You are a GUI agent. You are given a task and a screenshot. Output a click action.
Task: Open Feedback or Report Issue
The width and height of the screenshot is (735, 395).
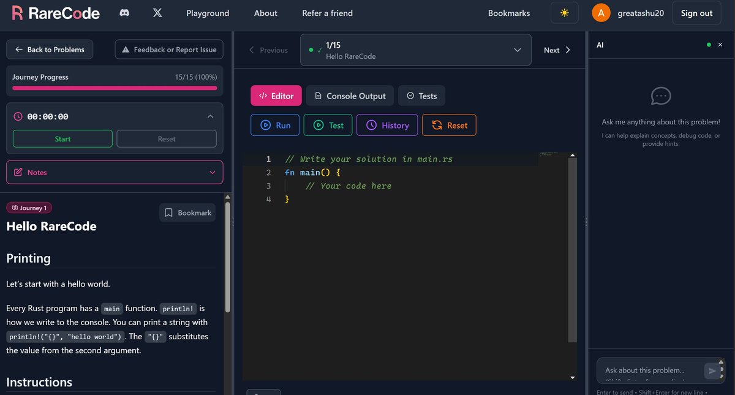pos(169,50)
